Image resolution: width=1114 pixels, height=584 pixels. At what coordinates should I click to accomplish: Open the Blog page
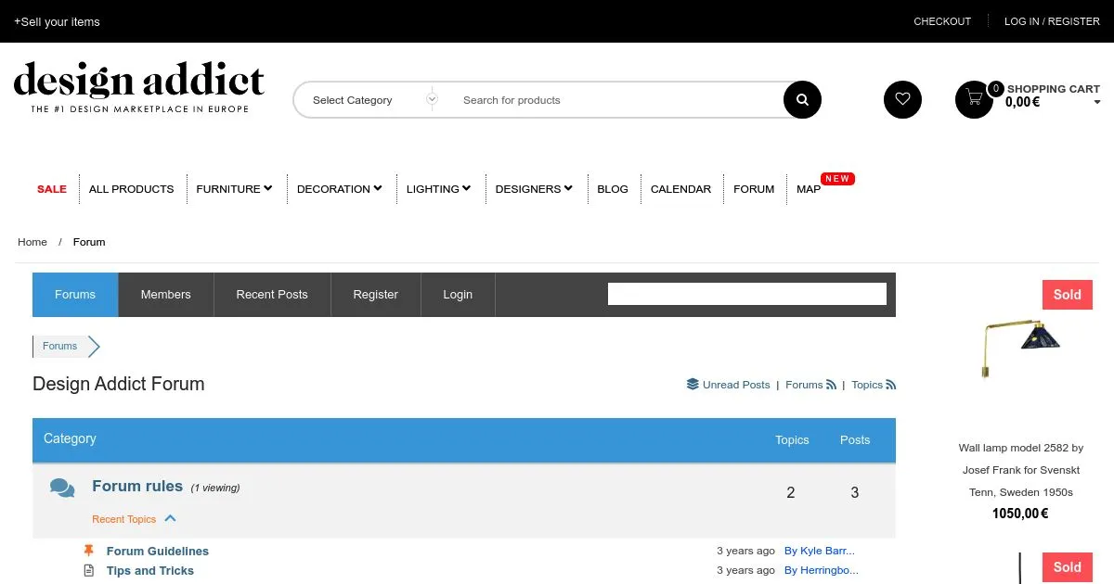pyautogui.click(x=613, y=188)
